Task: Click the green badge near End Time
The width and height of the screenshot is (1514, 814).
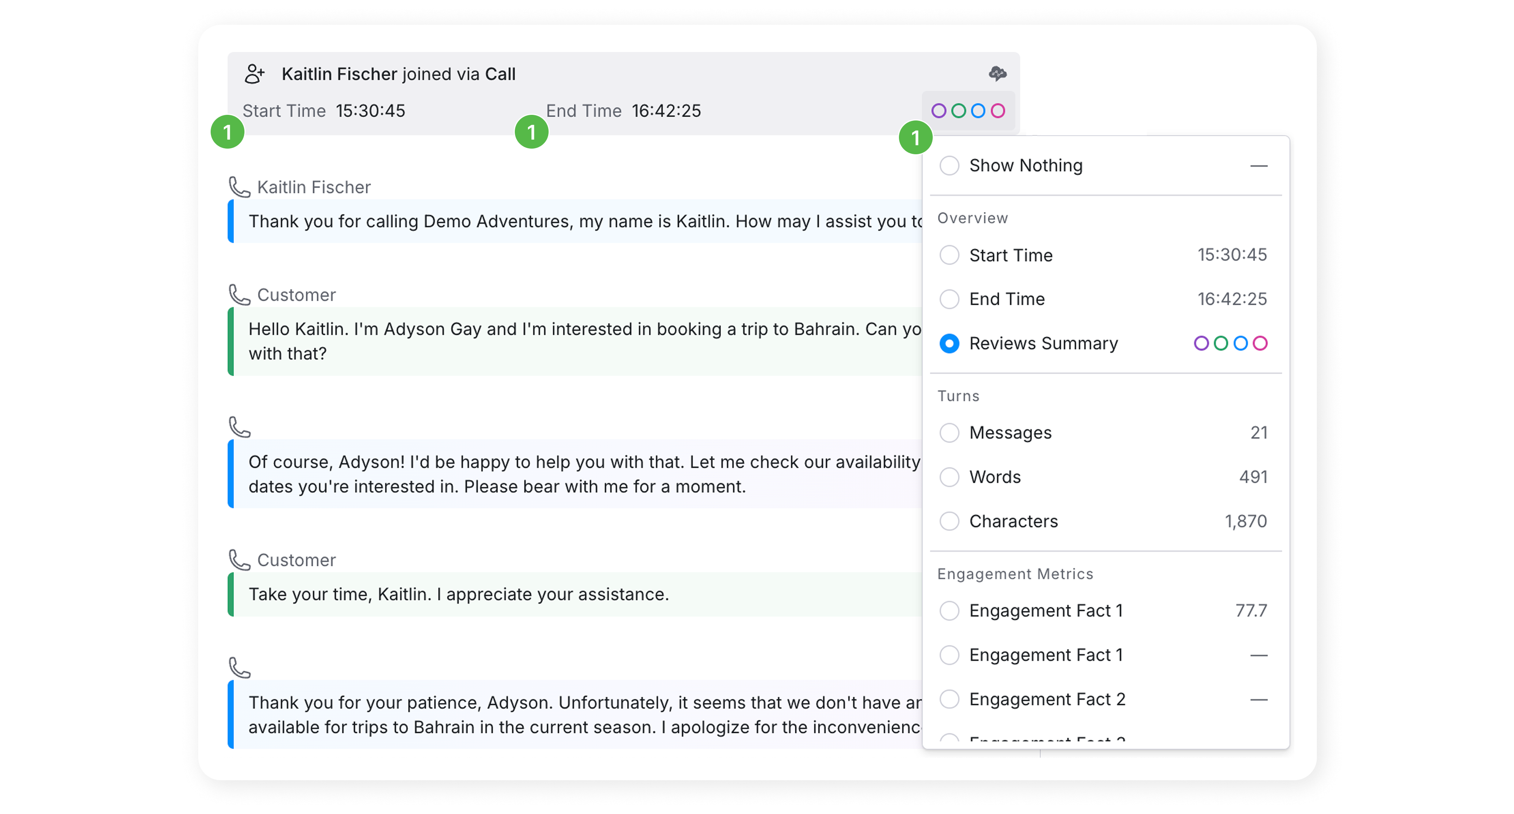Action: [531, 132]
